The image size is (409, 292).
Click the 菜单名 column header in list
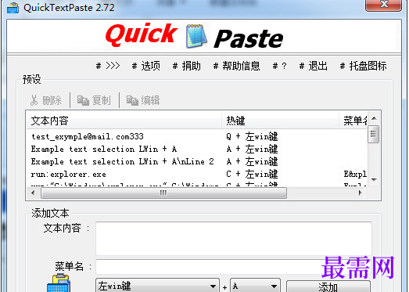(x=353, y=121)
